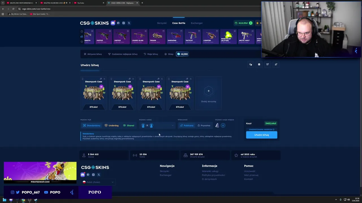Open the Discord icon in site header

113,23
